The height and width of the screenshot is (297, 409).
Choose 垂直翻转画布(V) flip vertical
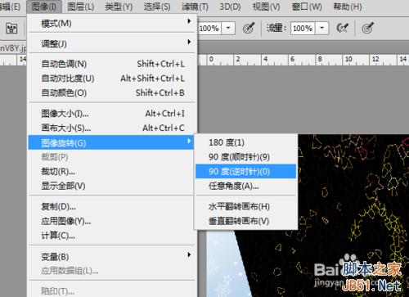245,221
